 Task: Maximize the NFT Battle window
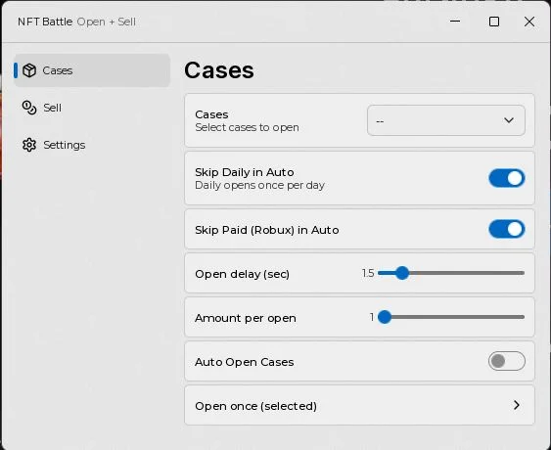point(494,22)
